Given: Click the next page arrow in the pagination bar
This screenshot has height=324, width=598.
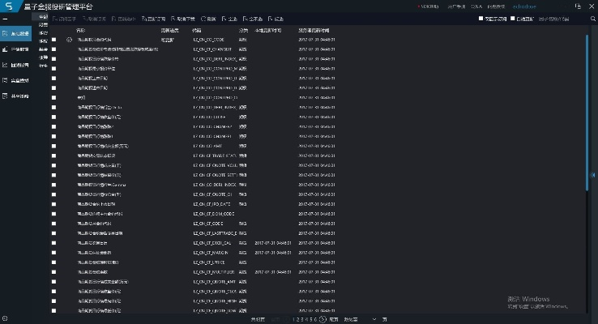Looking at the screenshot, I should click(x=322, y=319).
